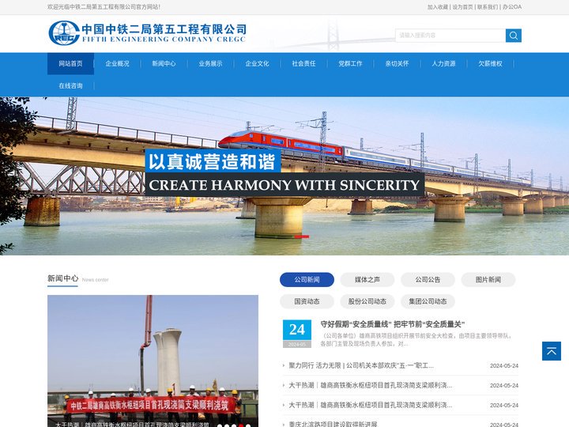Select the 公司新闻 news tab

coord(307,280)
